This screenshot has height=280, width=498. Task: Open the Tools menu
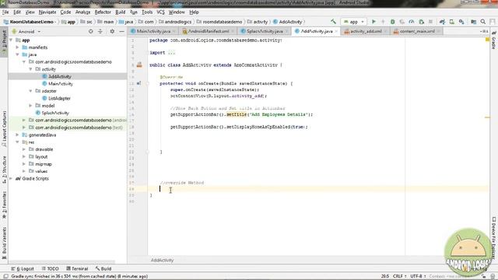[147, 12]
